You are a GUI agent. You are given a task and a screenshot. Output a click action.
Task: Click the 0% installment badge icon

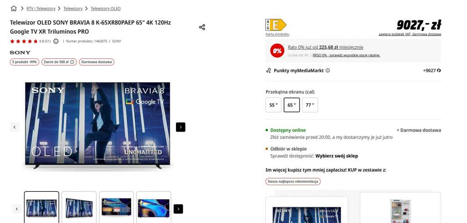coord(277,51)
